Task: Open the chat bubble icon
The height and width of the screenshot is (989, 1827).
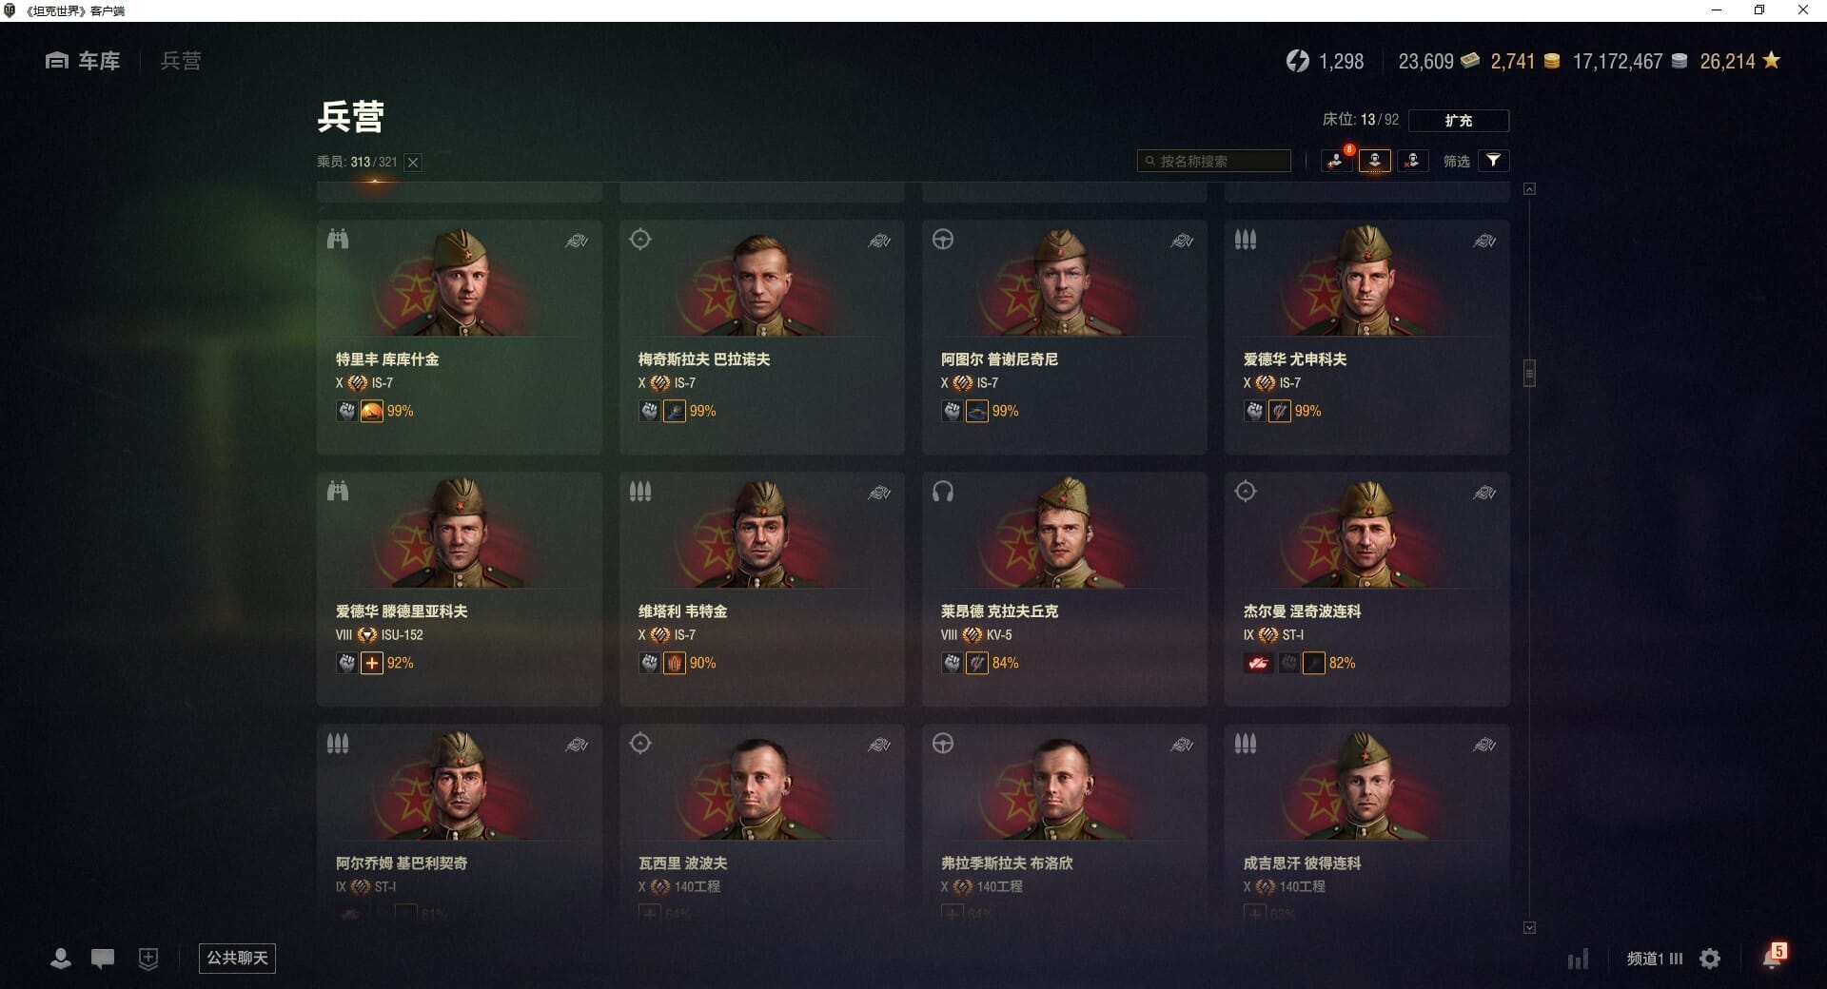Action: 103,959
